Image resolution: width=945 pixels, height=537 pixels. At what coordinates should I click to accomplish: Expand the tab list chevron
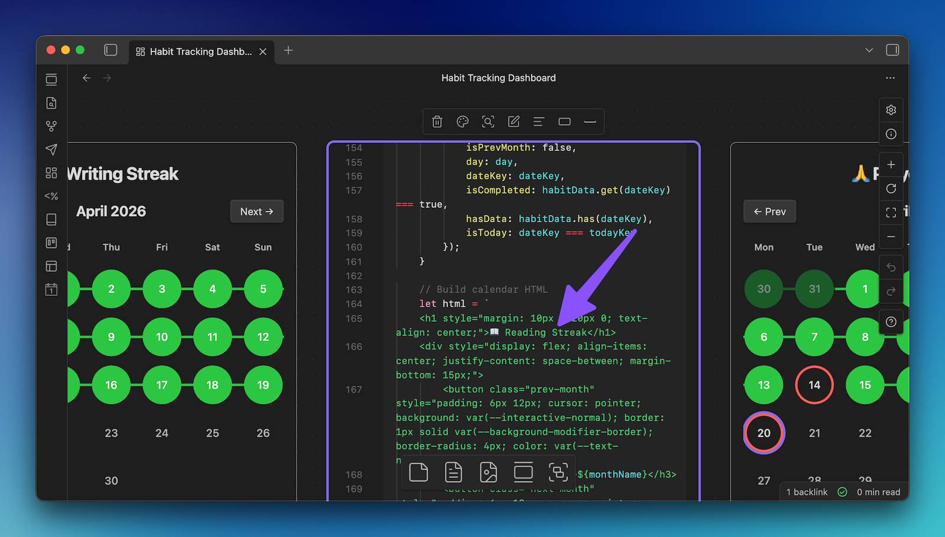point(869,50)
